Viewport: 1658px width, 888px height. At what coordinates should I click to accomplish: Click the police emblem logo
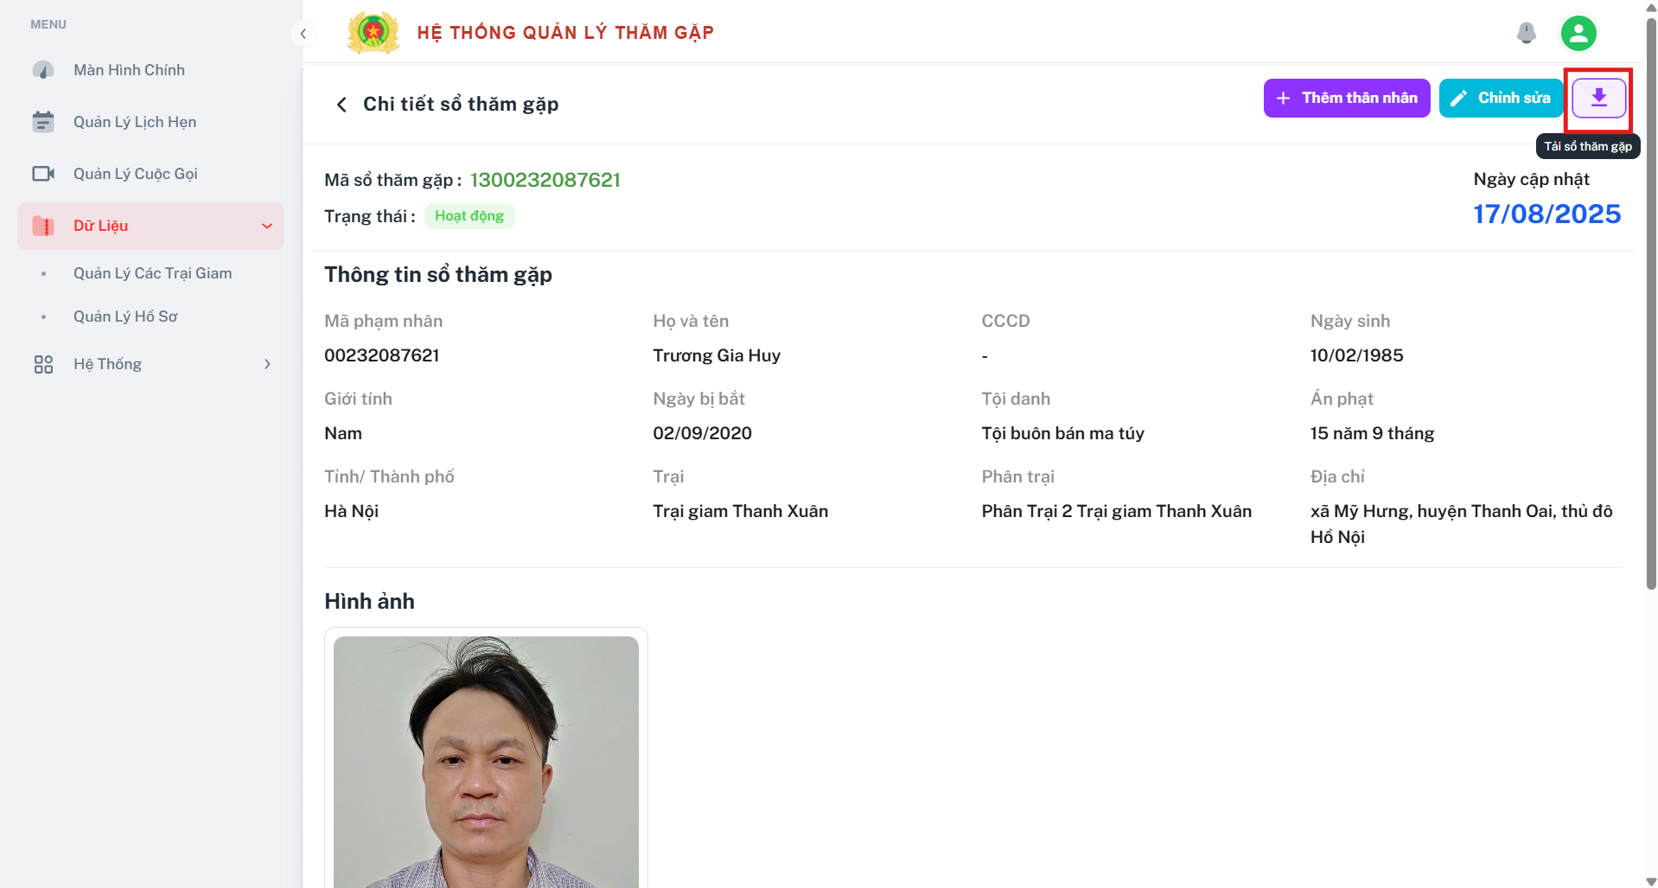373,33
